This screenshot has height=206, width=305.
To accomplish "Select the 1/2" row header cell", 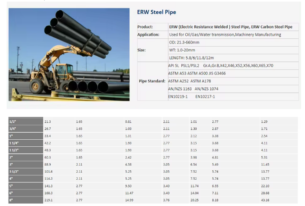I will point(26,122).
